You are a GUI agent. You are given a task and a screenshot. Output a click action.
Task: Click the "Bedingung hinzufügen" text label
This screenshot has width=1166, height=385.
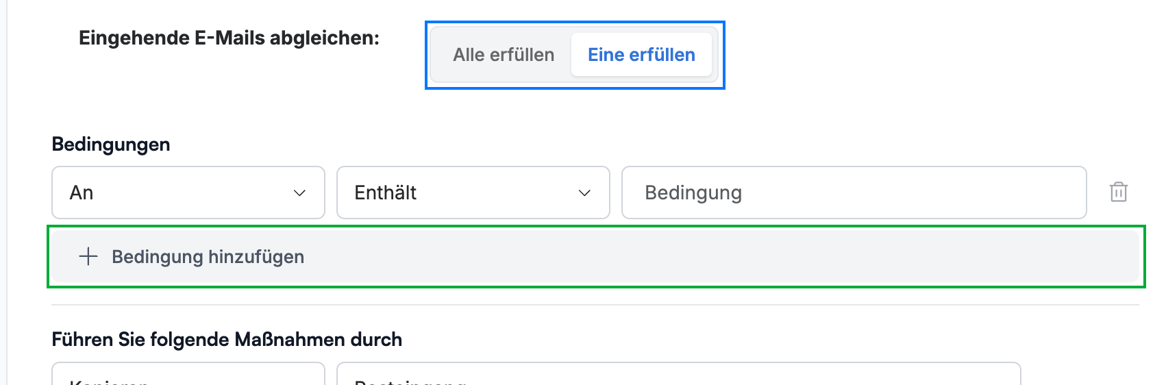[x=208, y=257]
